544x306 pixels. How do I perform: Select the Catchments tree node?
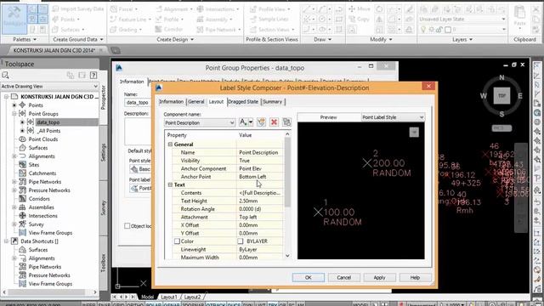coord(42,173)
